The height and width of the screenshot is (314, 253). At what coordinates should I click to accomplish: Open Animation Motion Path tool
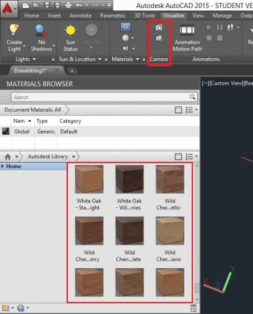pyautogui.click(x=187, y=38)
